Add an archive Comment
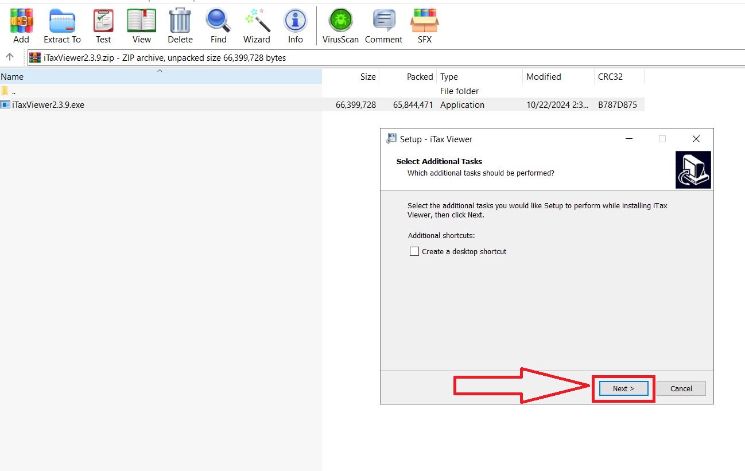Screen dimensions: 745x471 [x=383, y=26]
